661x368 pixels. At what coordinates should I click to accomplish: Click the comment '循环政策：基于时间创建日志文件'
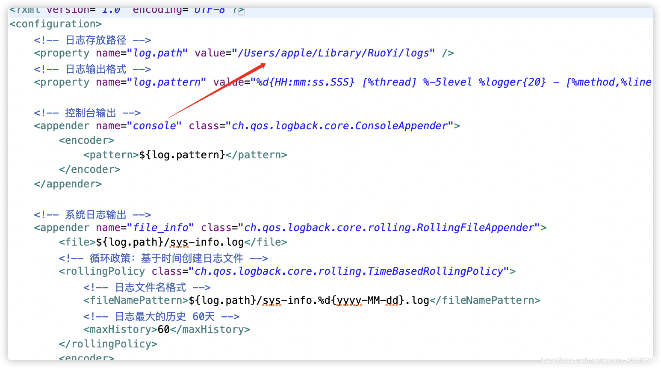163,258
